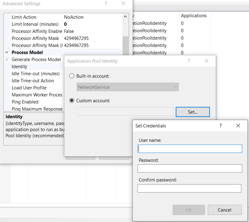Close the Application Pool Identity dialog
The image size is (249, 222).
(207, 61)
